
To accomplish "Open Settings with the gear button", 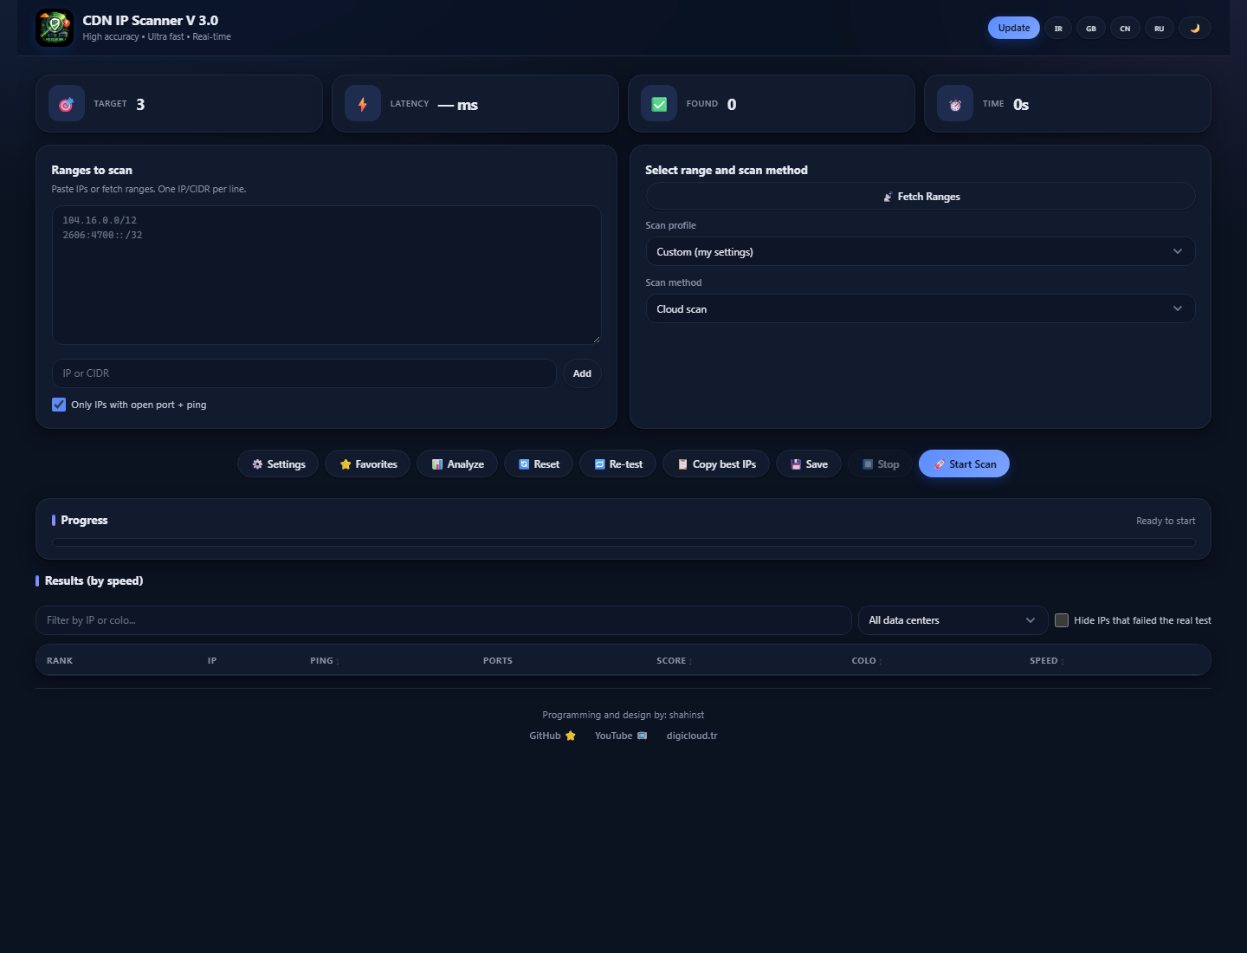I will tap(278, 464).
